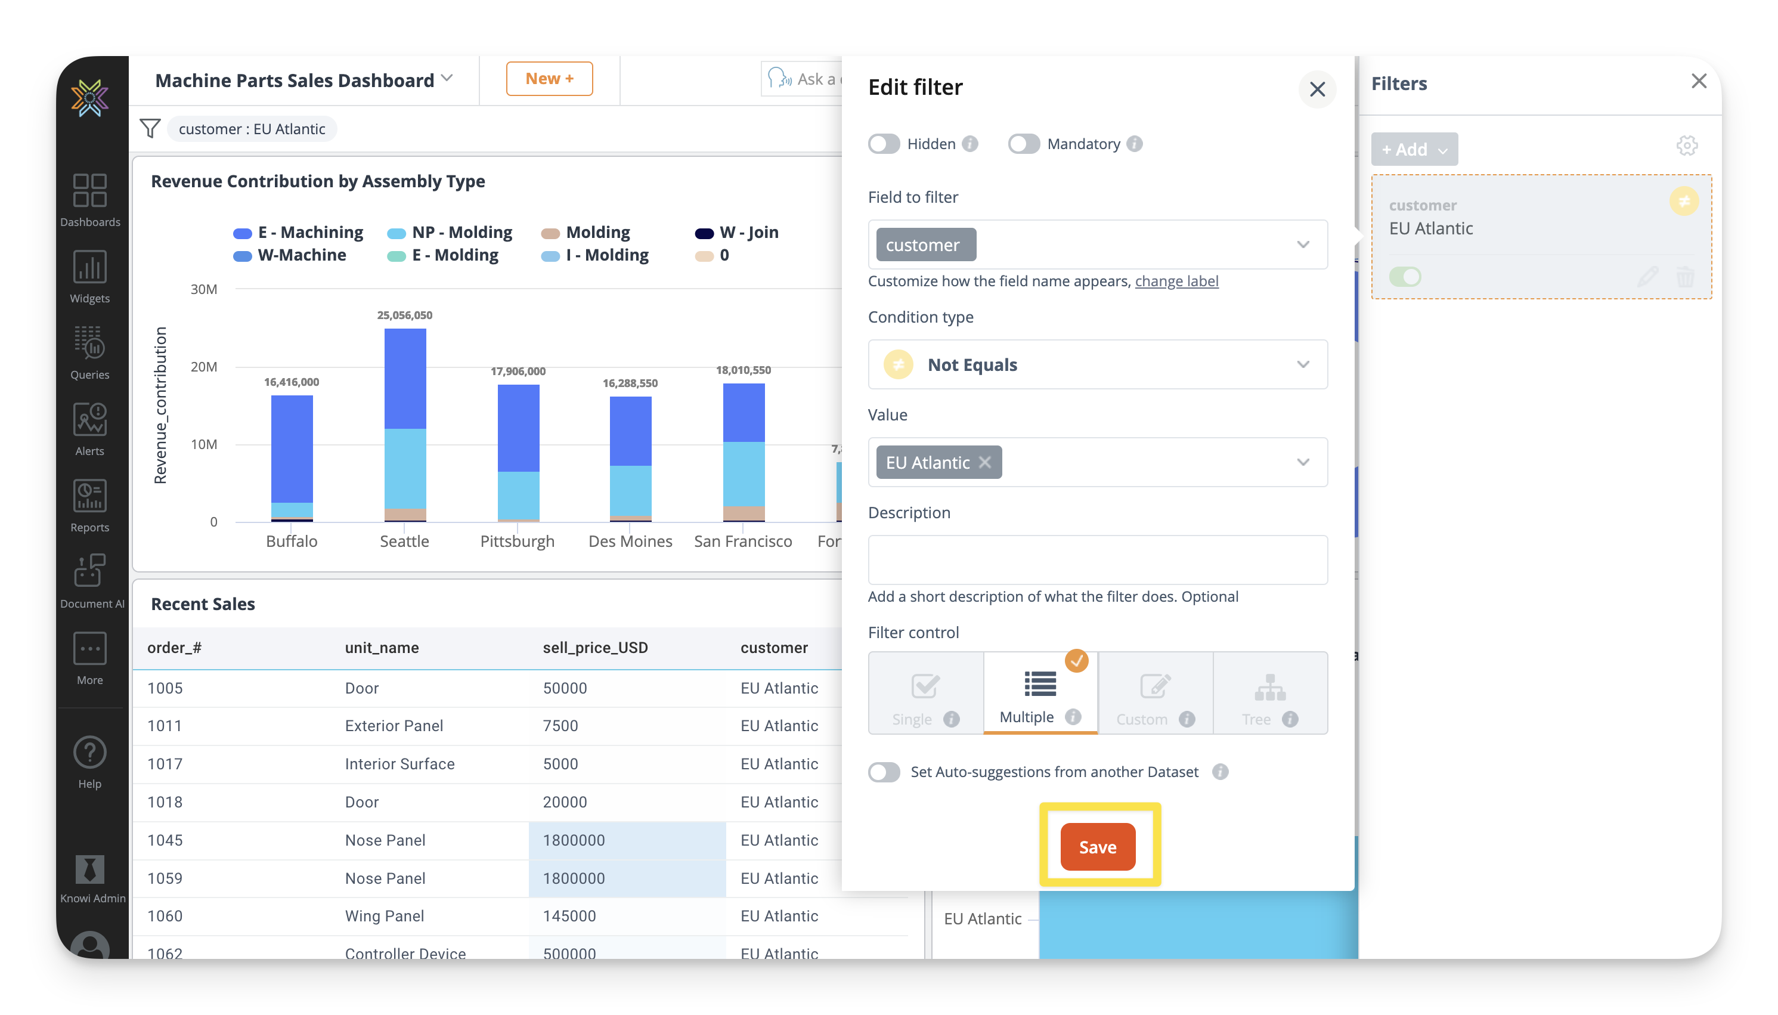This screenshot has width=1778, height=1015.
Task: Click the funnel filter icon
Action: point(150,128)
